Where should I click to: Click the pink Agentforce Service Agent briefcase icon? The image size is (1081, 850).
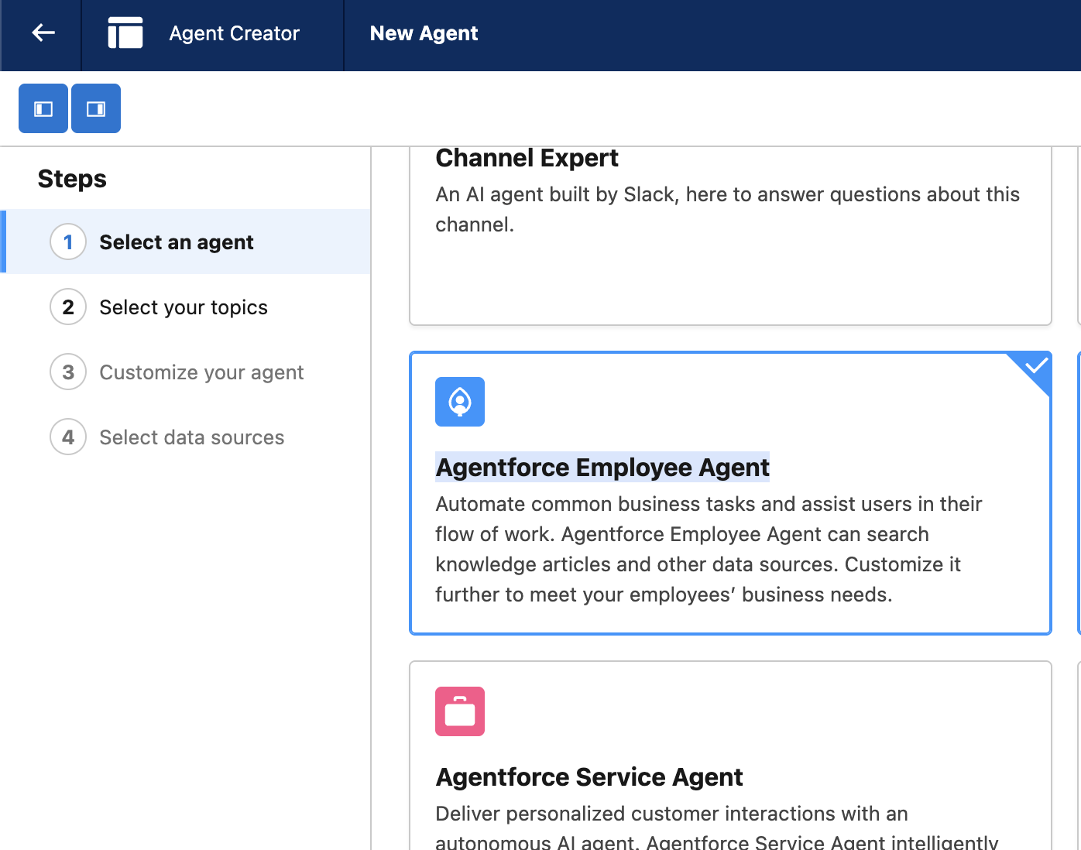pyautogui.click(x=459, y=711)
